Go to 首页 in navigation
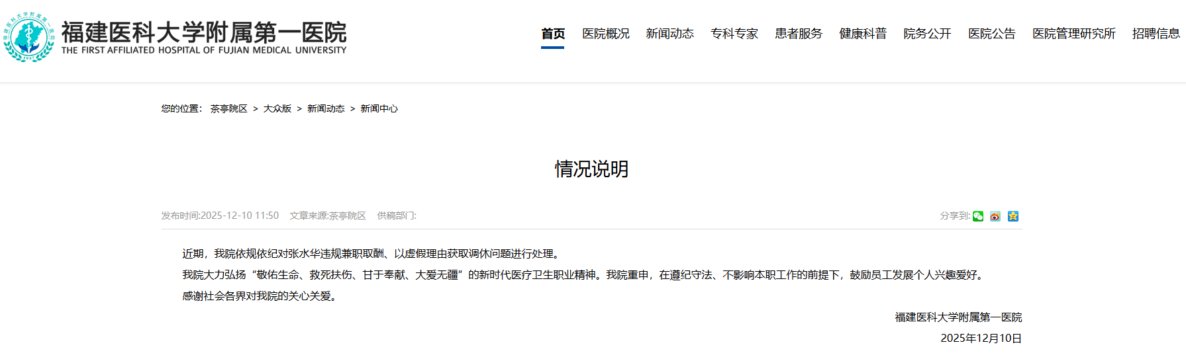 pyautogui.click(x=552, y=34)
